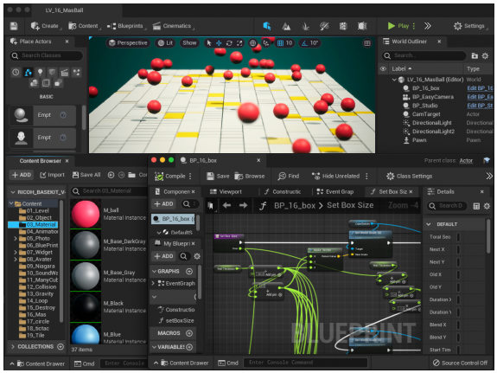Open the Cinematics dropdown
The image size is (497, 373).
pyautogui.click(x=173, y=26)
